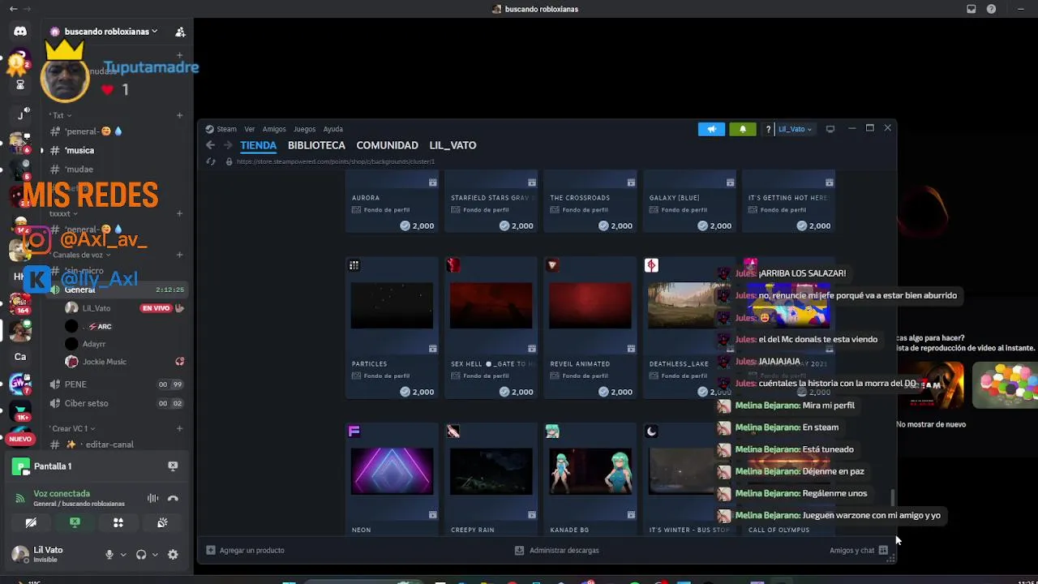Open soundboard button in voice panel
The width and height of the screenshot is (1038, 584).
coord(162,523)
